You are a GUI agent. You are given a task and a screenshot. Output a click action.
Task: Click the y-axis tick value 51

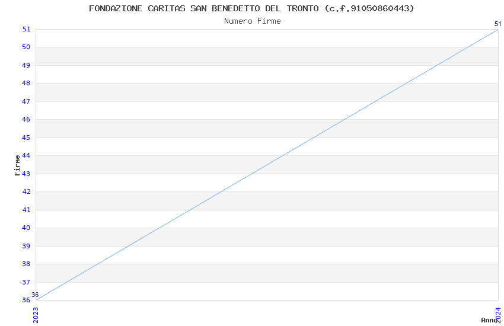26,29
